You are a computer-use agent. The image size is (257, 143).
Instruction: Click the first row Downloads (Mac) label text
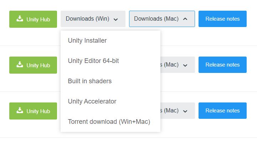point(156,18)
